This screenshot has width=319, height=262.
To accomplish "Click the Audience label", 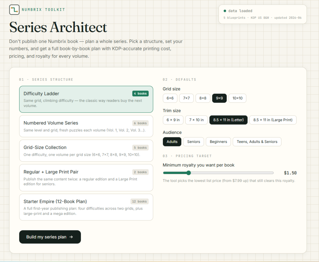I will [172, 132].
